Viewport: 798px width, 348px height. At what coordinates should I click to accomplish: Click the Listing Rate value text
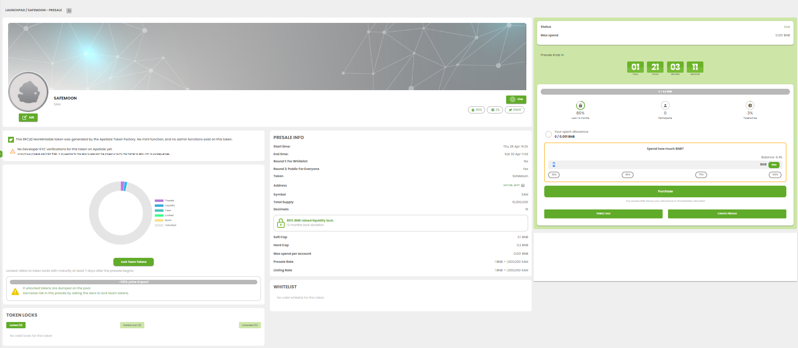[511, 270]
